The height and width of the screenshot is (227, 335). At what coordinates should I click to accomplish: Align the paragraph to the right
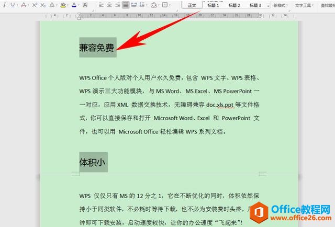117,5
